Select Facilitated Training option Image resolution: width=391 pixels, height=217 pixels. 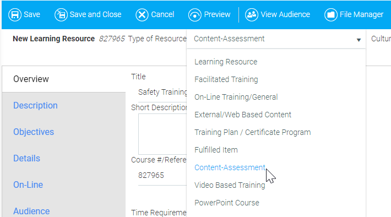(x=226, y=79)
